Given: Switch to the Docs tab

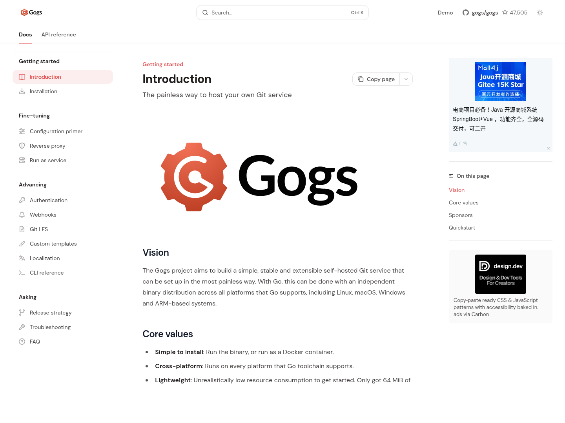Looking at the screenshot, I should [25, 34].
